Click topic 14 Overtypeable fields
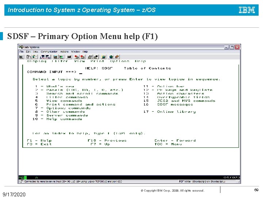The height and width of the screenshot is (197, 263). (x=176, y=97)
